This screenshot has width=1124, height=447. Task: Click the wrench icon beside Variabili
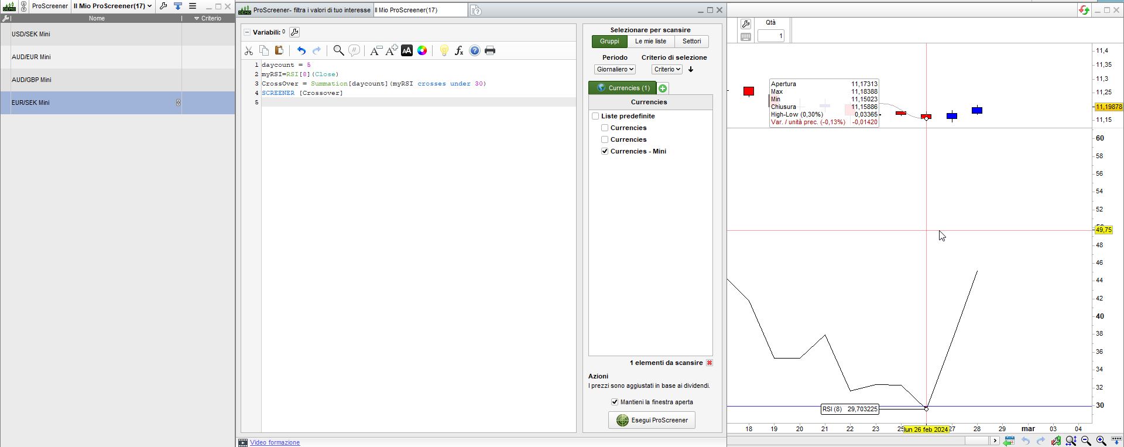(294, 32)
